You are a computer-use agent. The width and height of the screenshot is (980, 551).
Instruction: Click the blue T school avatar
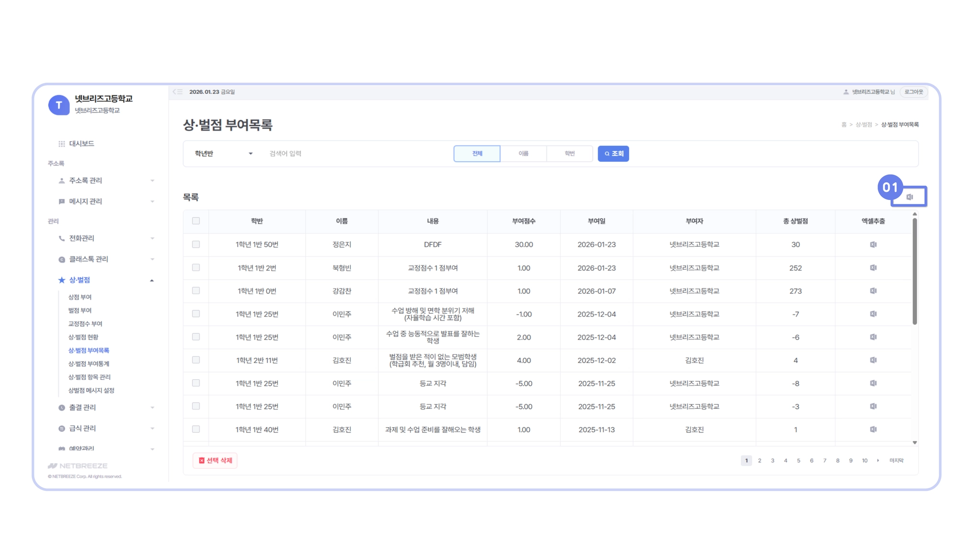59,105
